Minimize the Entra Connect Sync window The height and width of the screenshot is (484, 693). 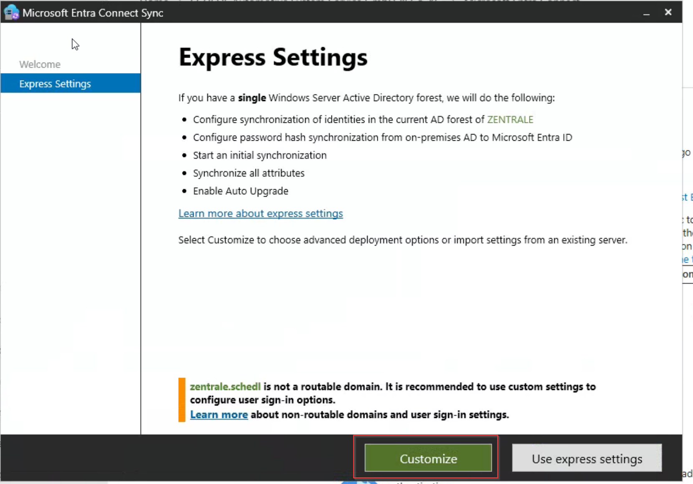646,13
